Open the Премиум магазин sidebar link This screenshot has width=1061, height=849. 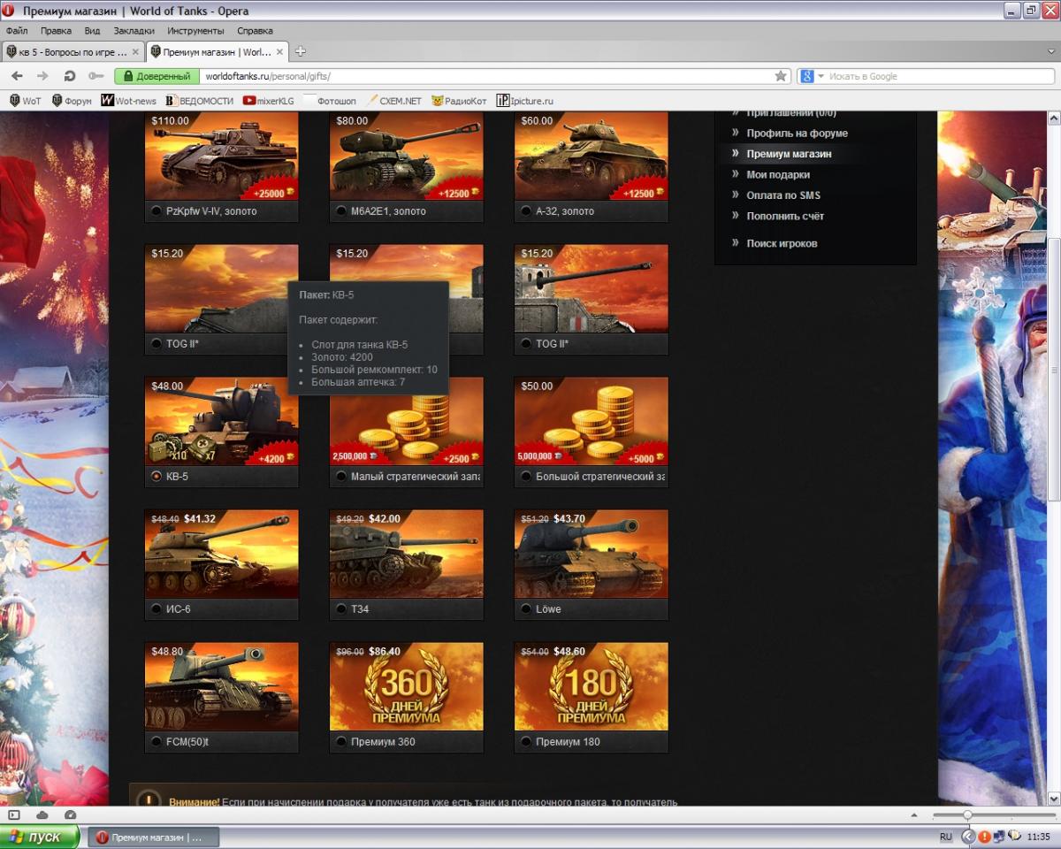[x=789, y=154]
